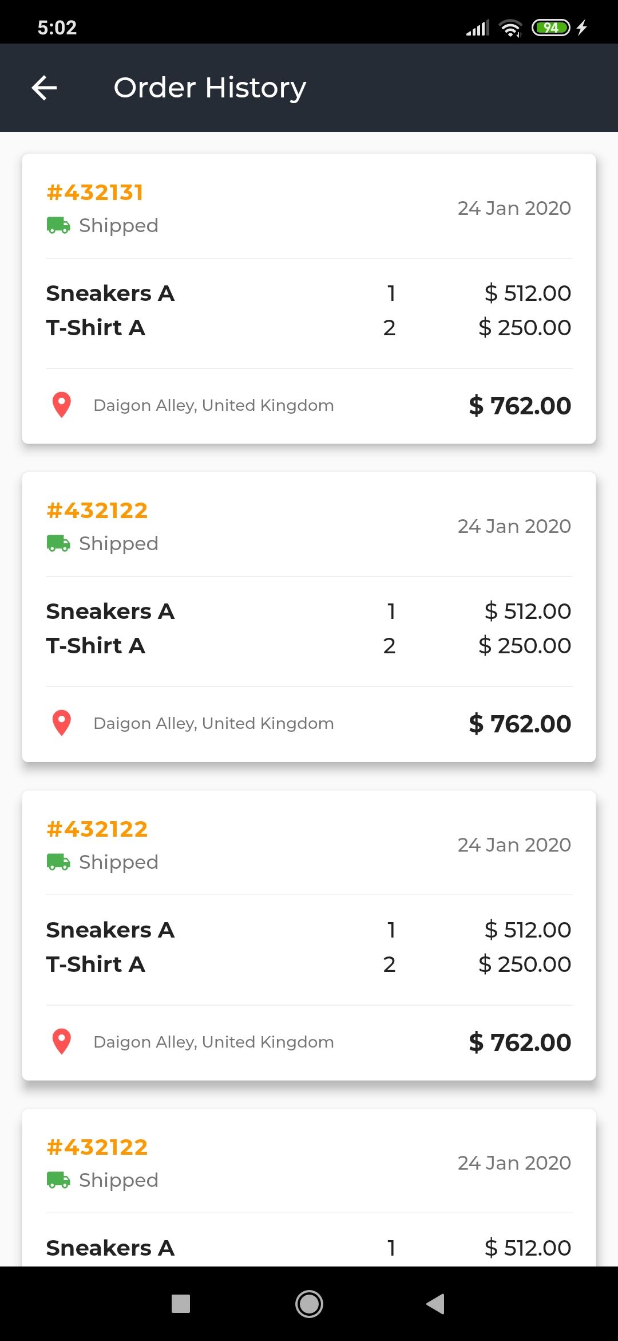Open order number #432131
The width and height of the screenshot is (618, 1341).
95,193
